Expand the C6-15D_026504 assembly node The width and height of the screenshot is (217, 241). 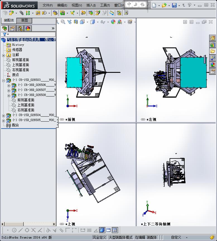coord(4,116)
